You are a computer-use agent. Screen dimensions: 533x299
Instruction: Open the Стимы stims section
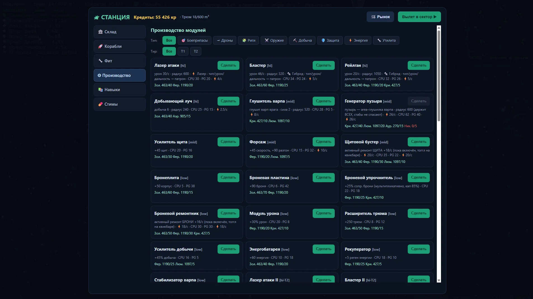(119, 104)
